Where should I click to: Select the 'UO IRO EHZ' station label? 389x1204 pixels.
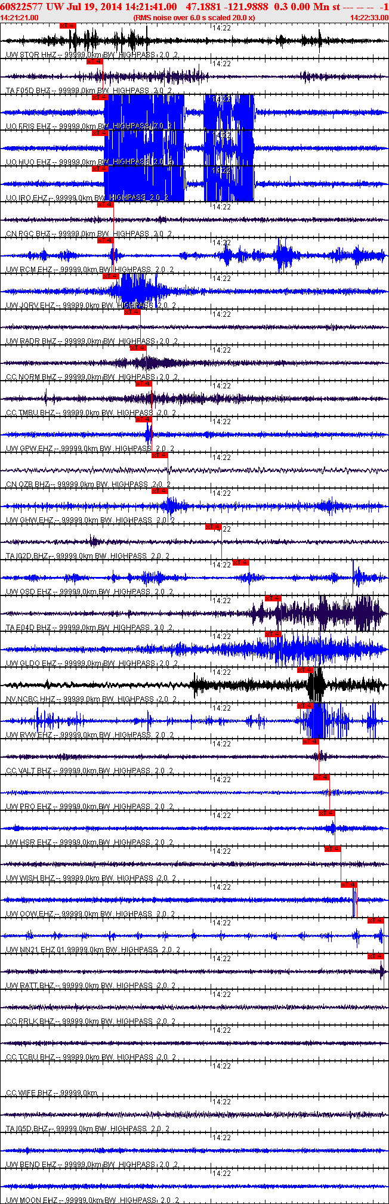click(27, 198)
